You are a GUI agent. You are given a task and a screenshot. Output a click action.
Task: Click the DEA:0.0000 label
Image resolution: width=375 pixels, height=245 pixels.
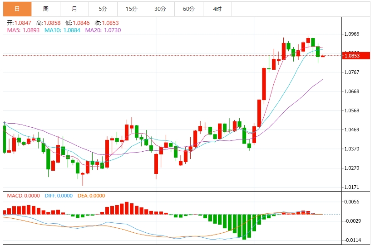click(91, 196)
